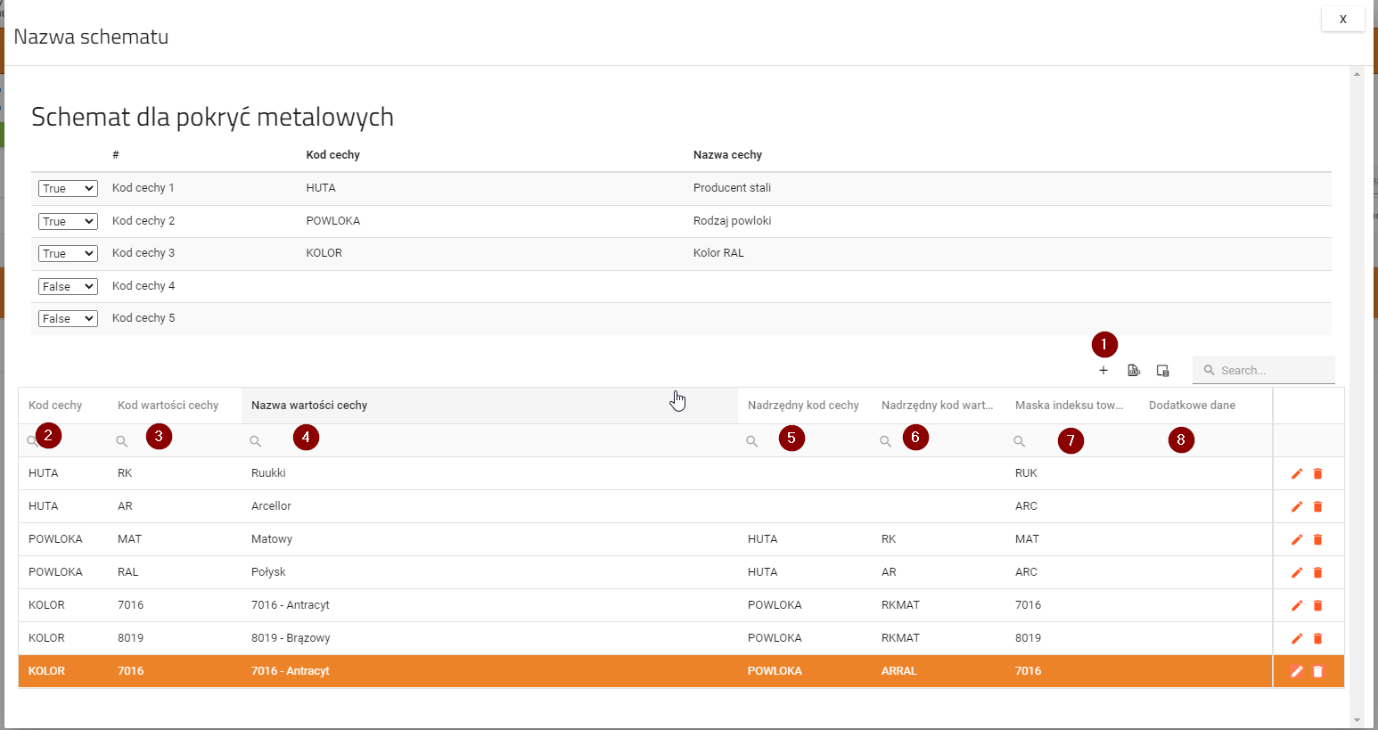Click edit pencil for Matowy row
The width and height of the screenshot is (1378, 730).
1297,539
